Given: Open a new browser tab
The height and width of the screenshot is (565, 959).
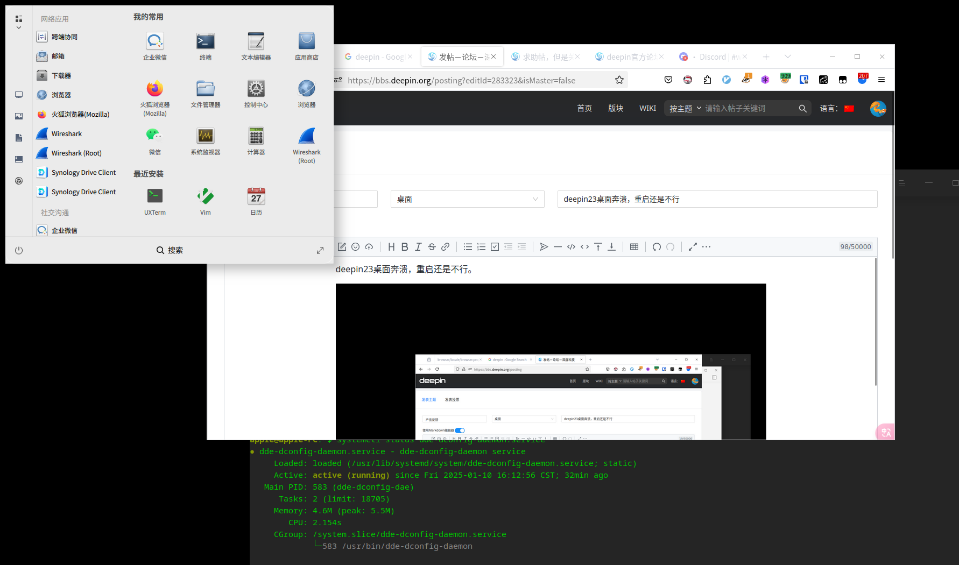Looking at the screenshot, I should tap(766, 56).
